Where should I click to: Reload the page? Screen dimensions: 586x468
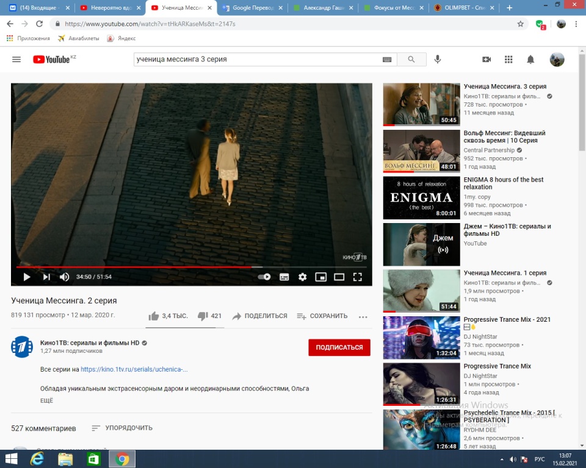pos(39,24)
